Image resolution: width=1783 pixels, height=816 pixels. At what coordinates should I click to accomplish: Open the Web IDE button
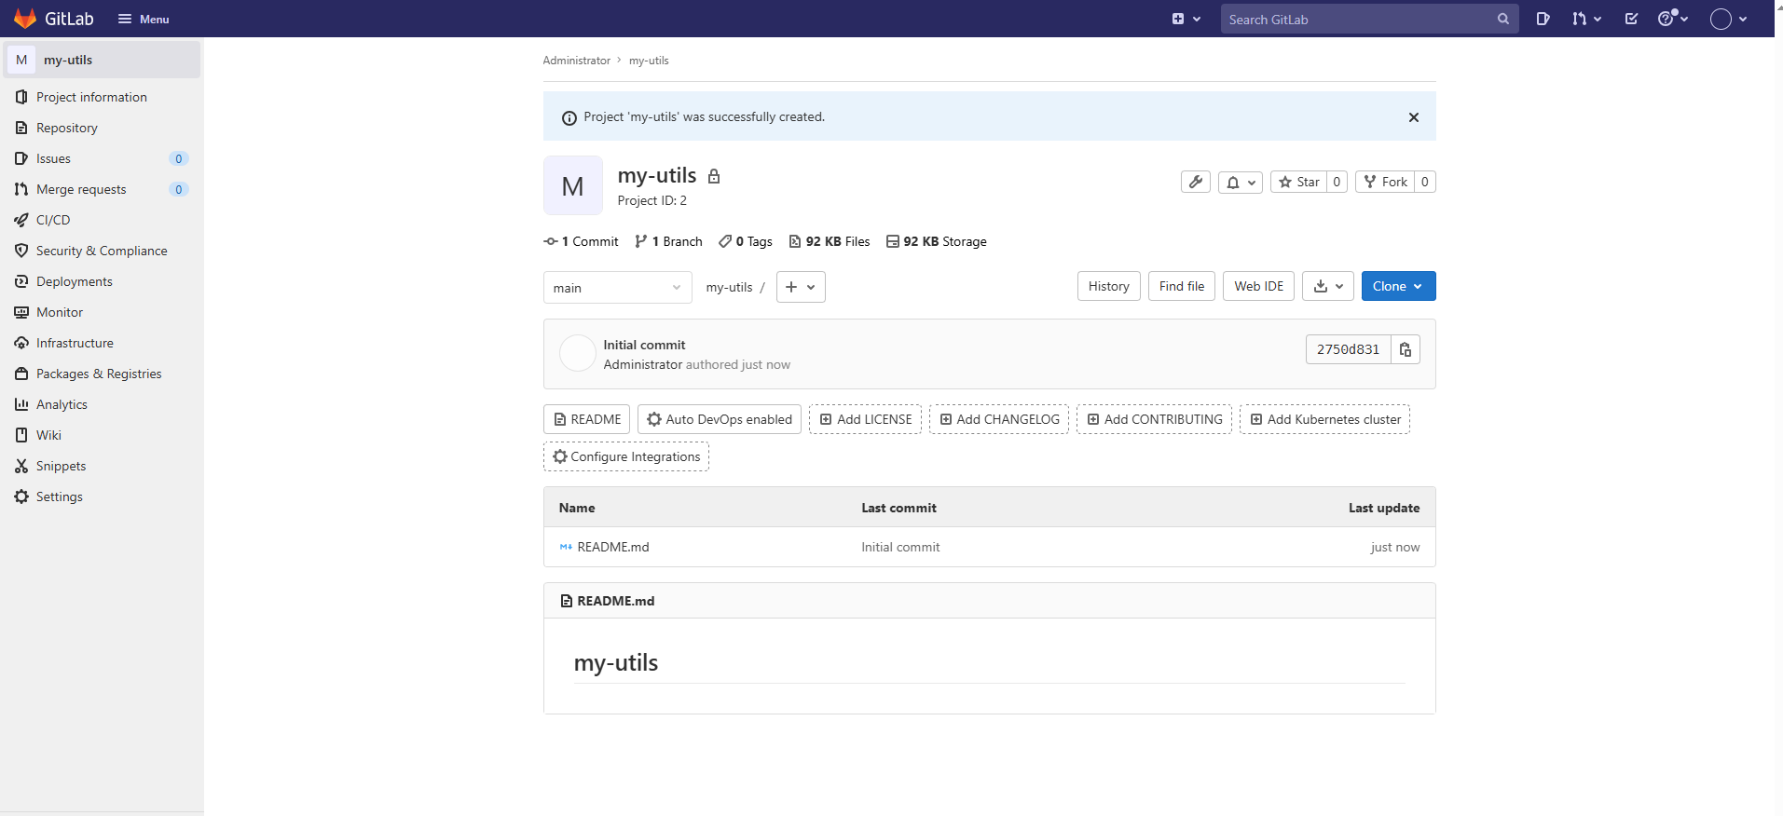[1259, 286]
